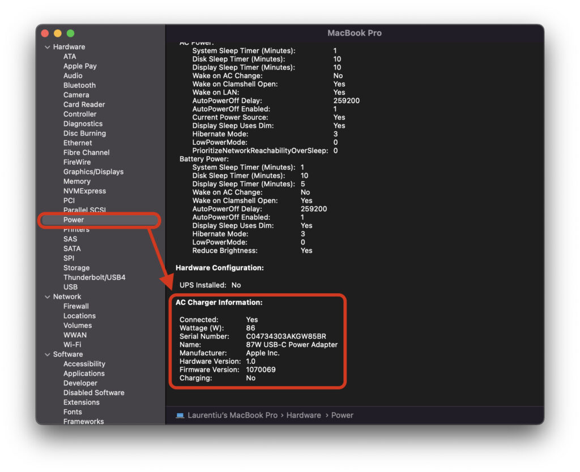
Task: Select Power in the sidebar
Action: coord(74,220)
